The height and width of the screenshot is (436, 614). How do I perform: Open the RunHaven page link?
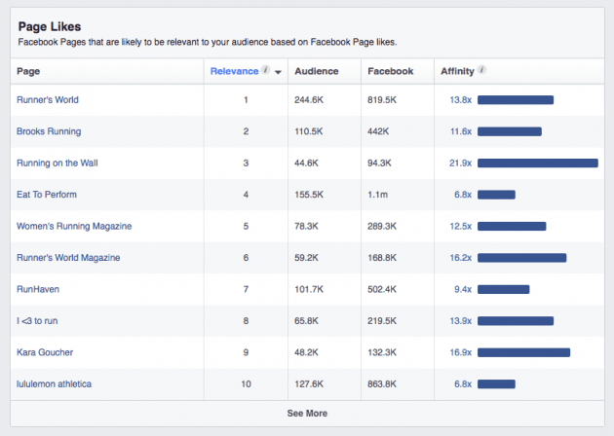[39, 289]
